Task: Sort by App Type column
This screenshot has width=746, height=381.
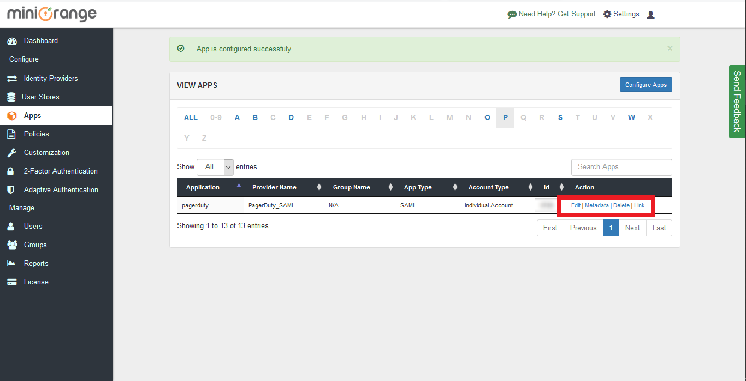Action: (x=428, y=187)
